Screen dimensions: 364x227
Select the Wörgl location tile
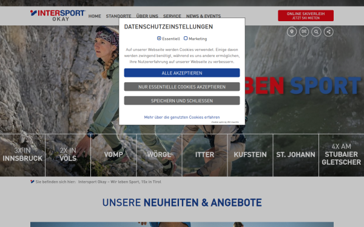(159, 155)
